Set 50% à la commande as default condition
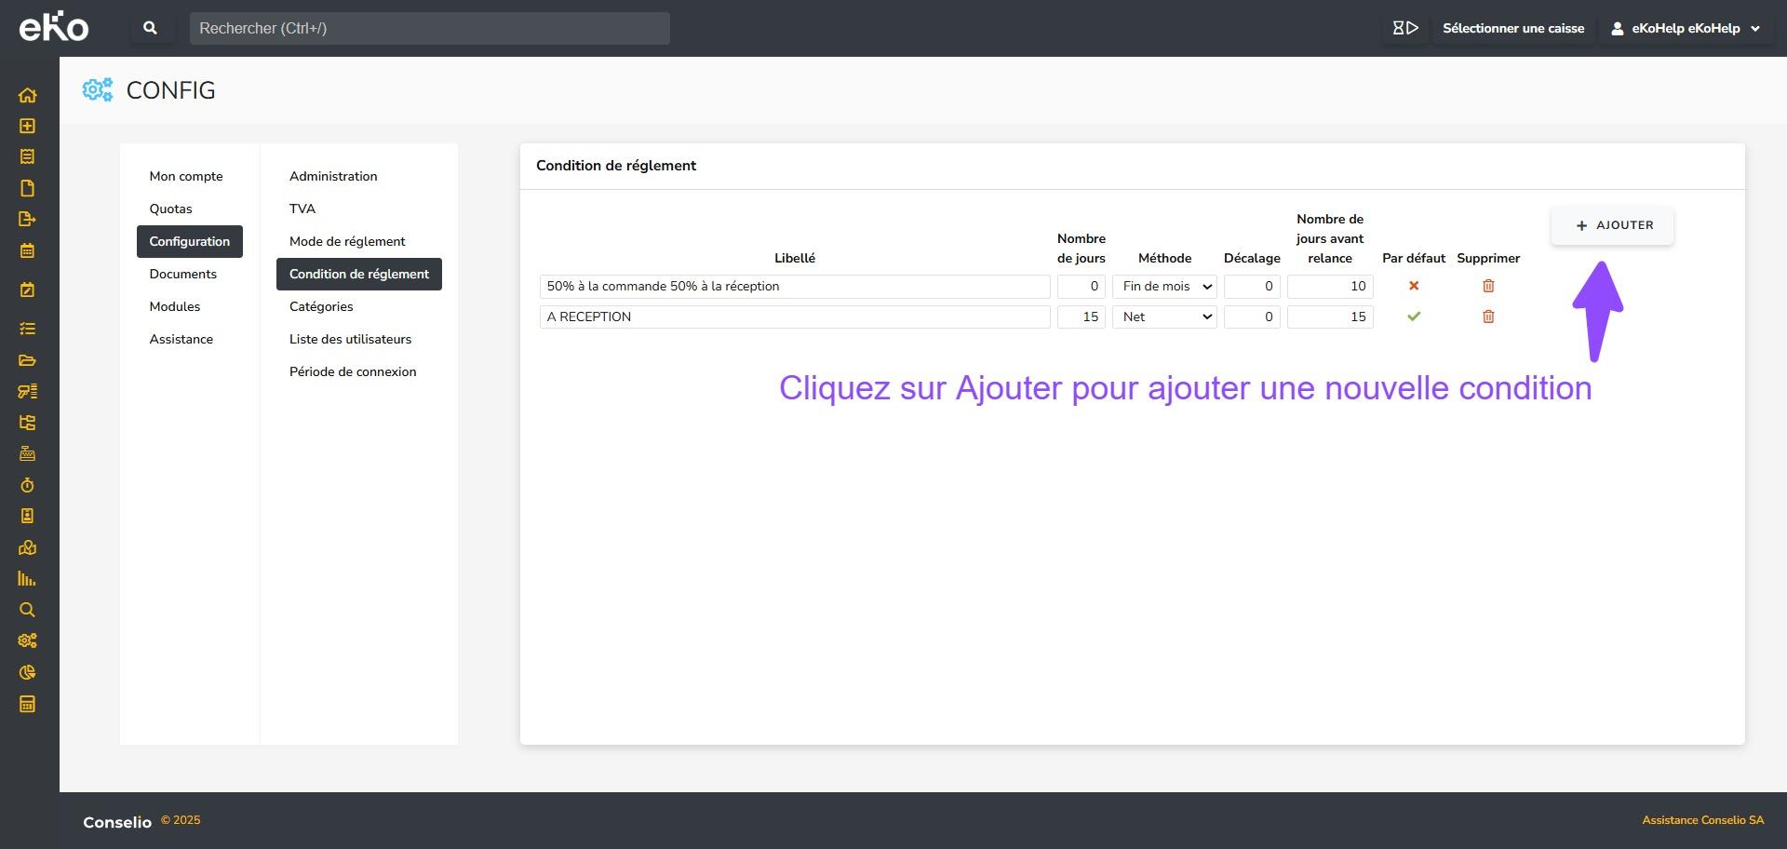Image resolution: width=1787 pixels, height=849 pixels. 1413,286
